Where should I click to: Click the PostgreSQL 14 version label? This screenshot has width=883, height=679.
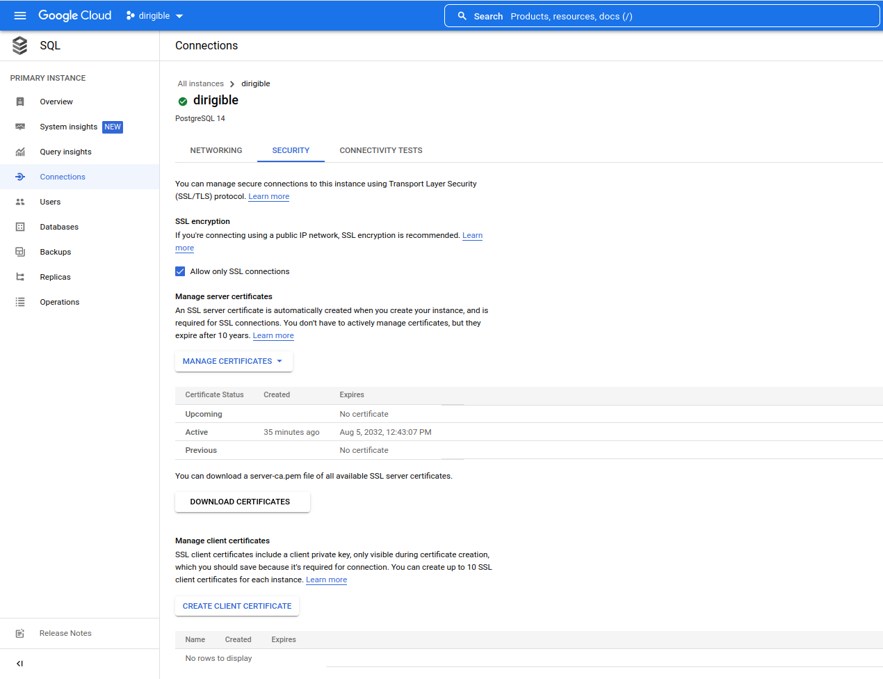point(200,118)
